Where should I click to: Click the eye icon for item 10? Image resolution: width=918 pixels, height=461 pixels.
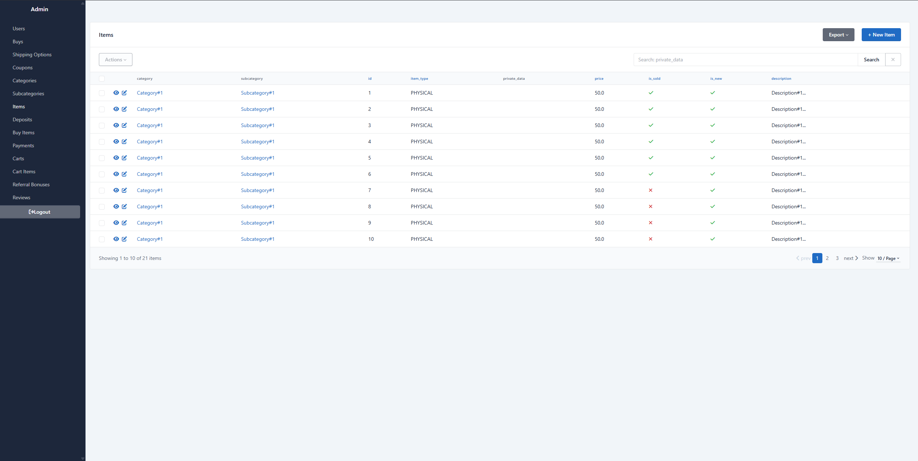coord(116,239)
